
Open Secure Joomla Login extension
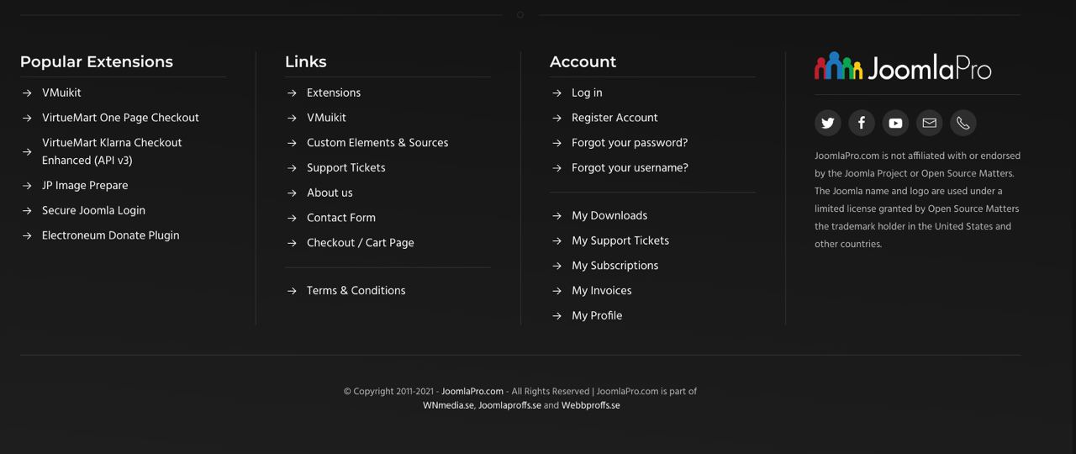pos(93,211)
